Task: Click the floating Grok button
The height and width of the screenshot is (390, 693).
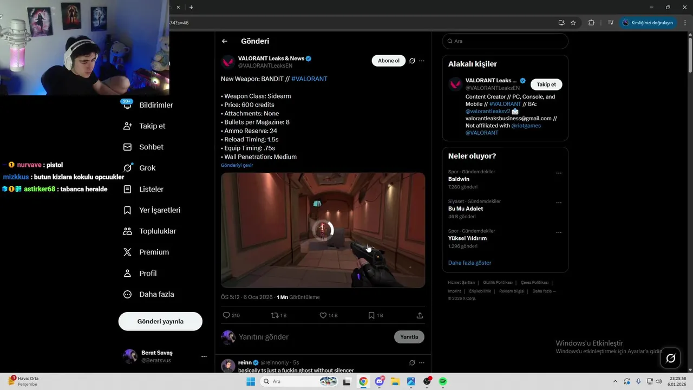Action: point(670,358)
